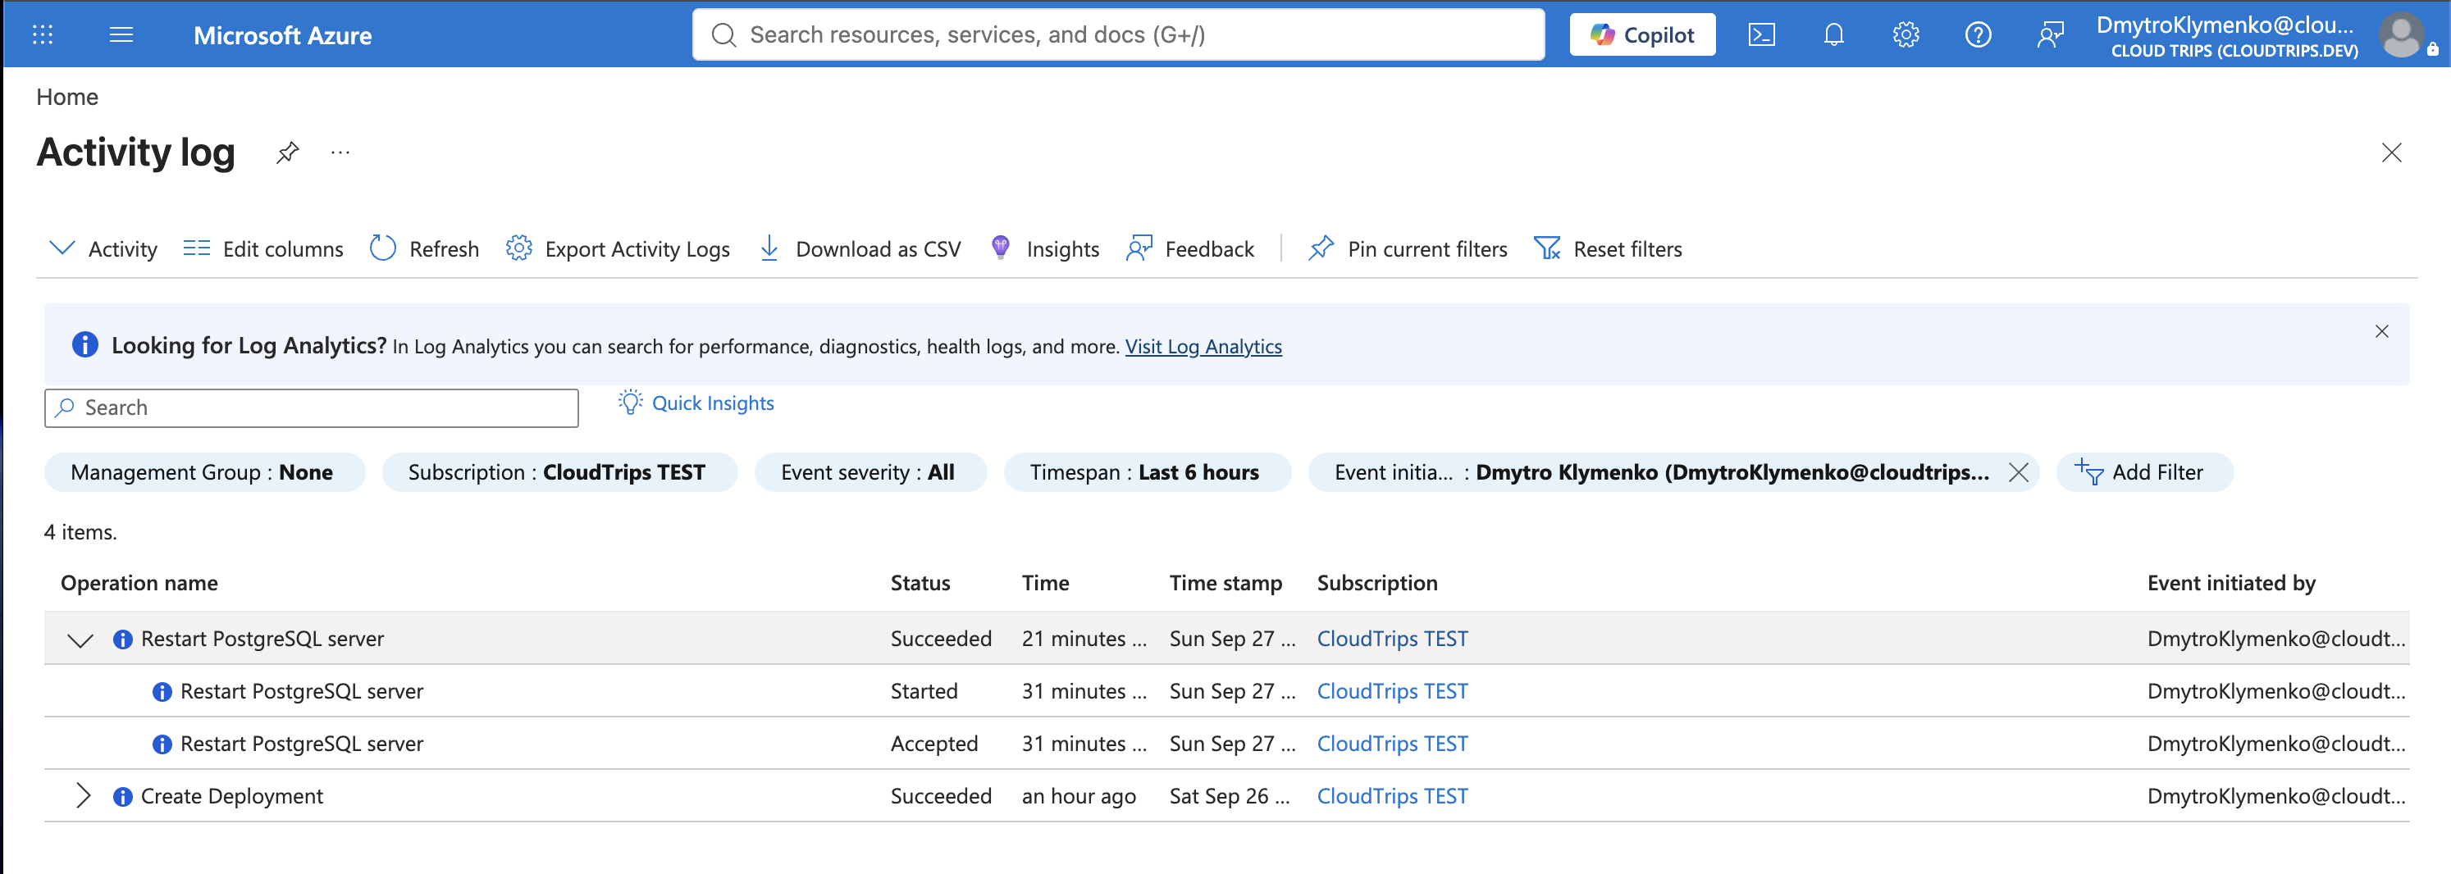This screenshot has height=874, width=2451.
Task: Click Feedback in the toolbar
Action: point(1190,249)
